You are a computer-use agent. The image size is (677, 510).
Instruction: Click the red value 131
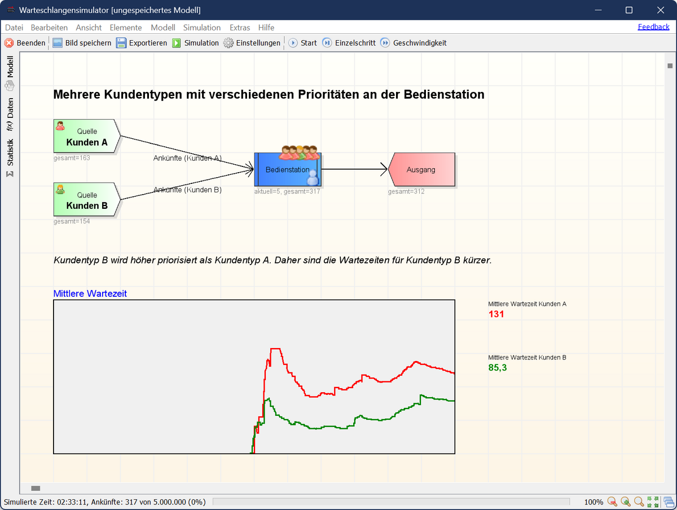tap(496, 314)
